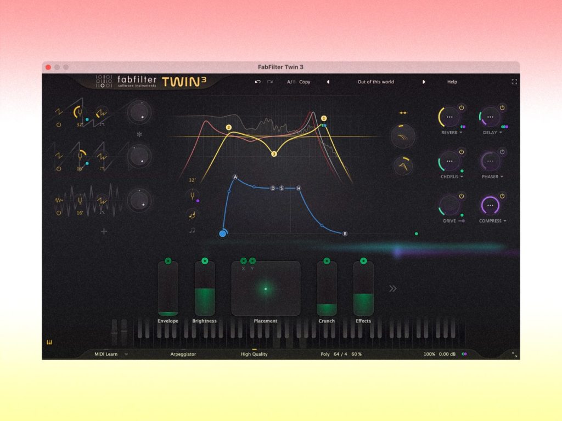This screenshot has width=562, height=421.
Task: Click the output stereo color dots icon
Action: 464,354
